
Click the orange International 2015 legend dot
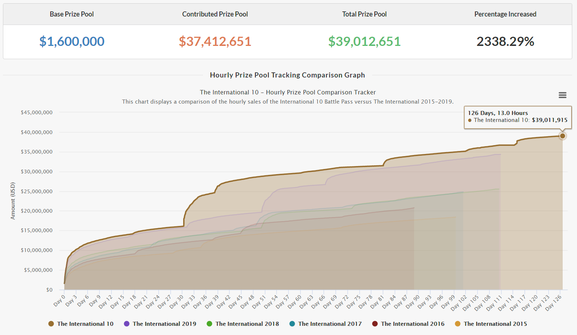[x=458, y=324]
